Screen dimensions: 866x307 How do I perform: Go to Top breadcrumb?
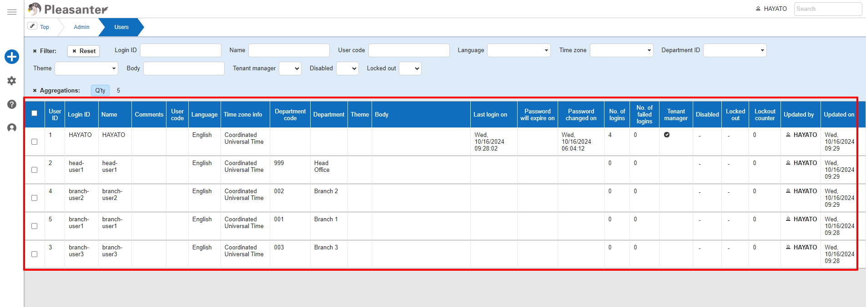coord(45,27)
